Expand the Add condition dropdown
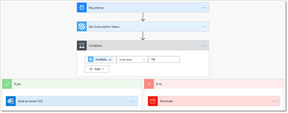The height and width of the screenshot is (113, 288). pos(97,69)
